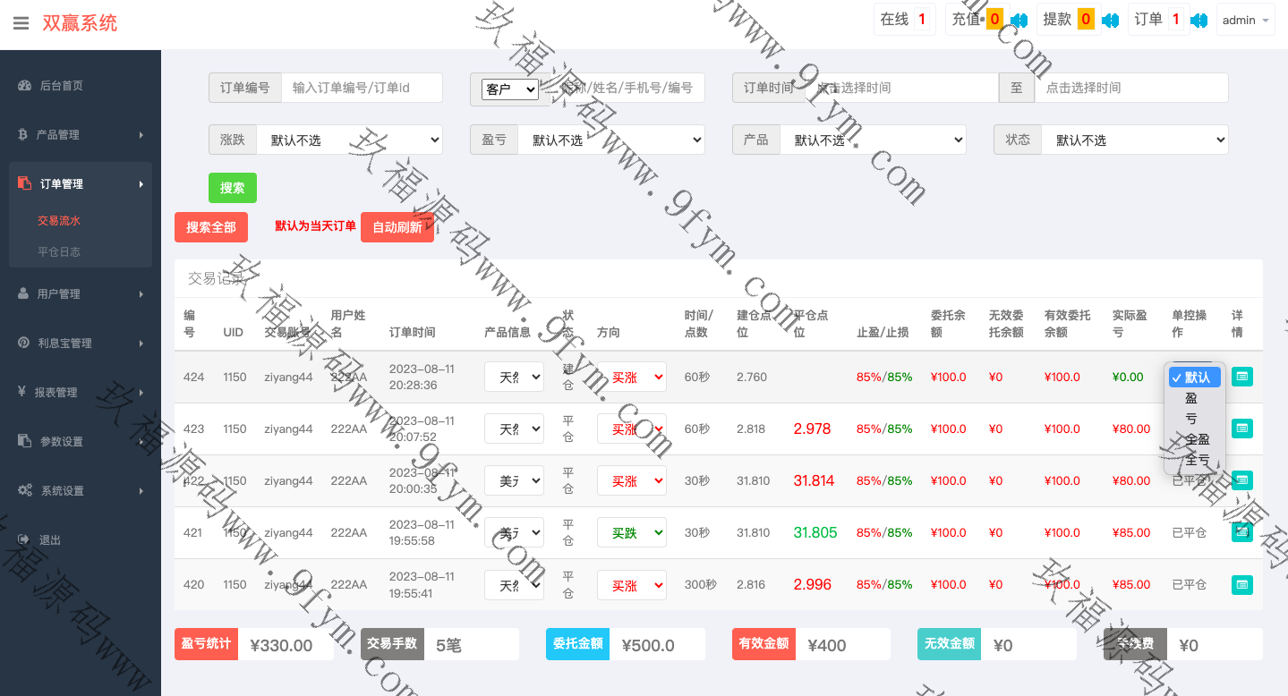The height and width of the screenshot is (696, 1288).
Task: Open the 状态 filter dropdown
Action: pyautogui.click(x=1134, y=140)
